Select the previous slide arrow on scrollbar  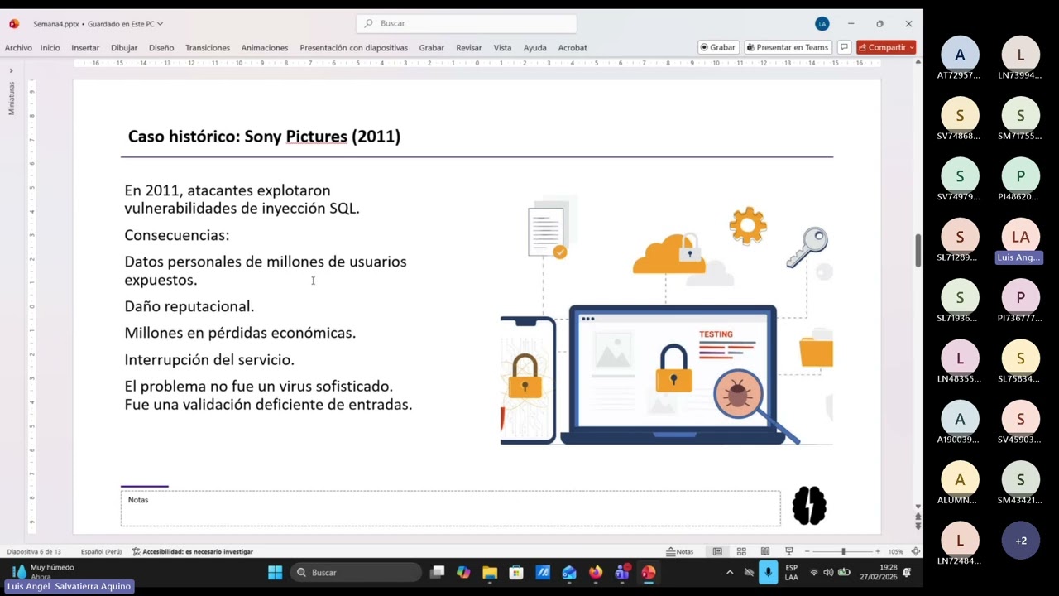tap(918, 517)
